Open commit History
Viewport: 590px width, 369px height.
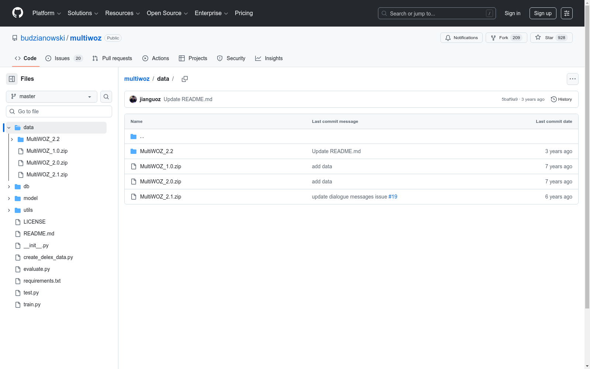[x=561, y=99]
